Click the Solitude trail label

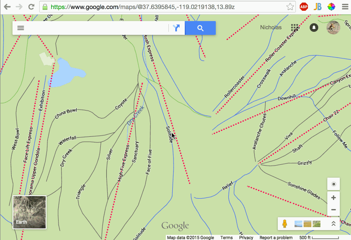click(x=169, y=134)
